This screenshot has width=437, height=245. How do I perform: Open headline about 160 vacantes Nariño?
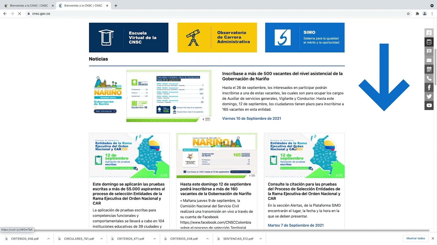pyautogui.click(x=216, y=189)
